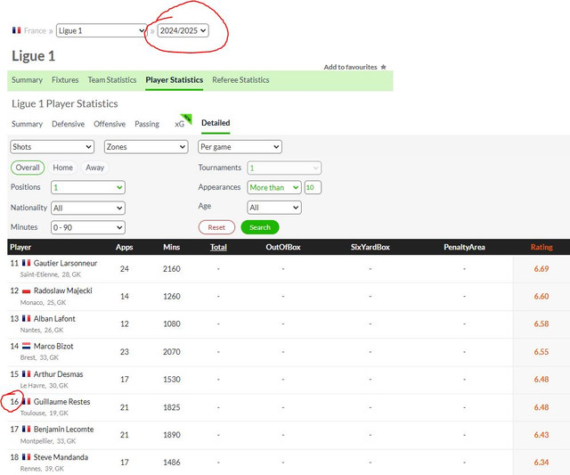Click the Toulouse team name
Screen dimensions: 570x475
[x=33, y=414]
